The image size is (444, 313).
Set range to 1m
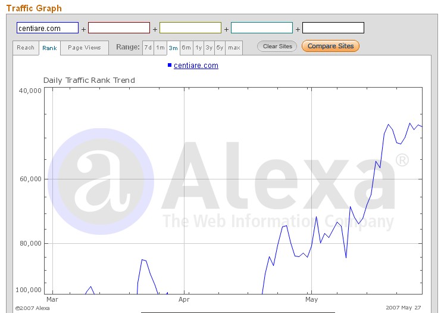click(x=160, y=48)
